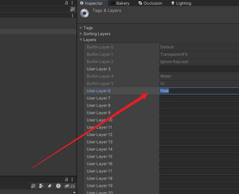
Task: Click the exclamation log icon in the bottom toolbar
Action: [58, 186]
